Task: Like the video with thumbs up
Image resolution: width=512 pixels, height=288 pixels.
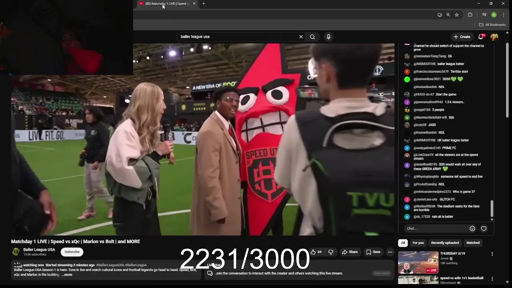Action: 316,252
